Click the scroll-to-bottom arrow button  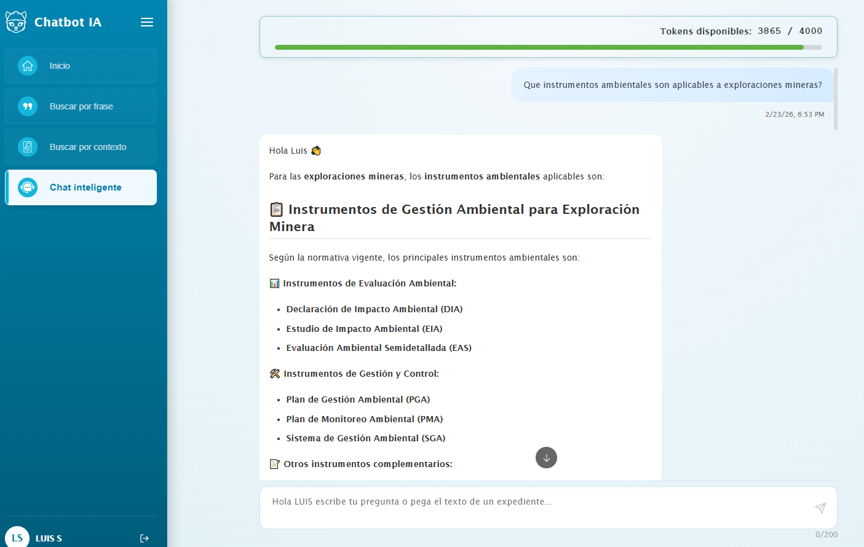tap(546, 458)
